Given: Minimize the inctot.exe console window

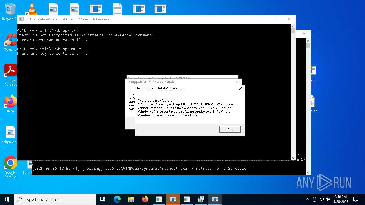Looking at the screenshot, I should [x=263, y=19].
